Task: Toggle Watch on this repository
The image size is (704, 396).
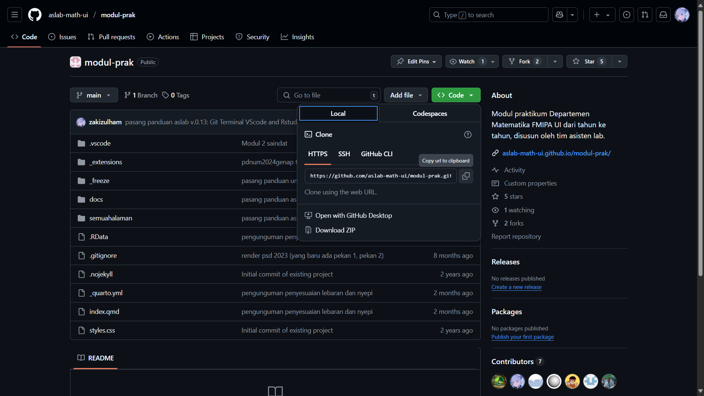Action: (466, 61)
